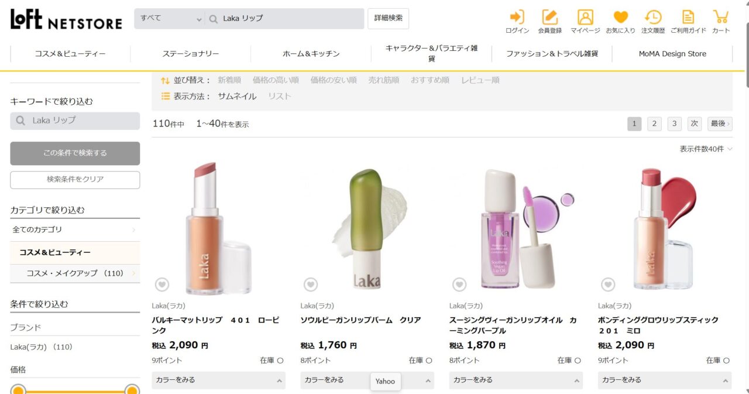Open the MoMA Design Store navigation menu
This screenshot has height=394, width=749.
[673, 54]
